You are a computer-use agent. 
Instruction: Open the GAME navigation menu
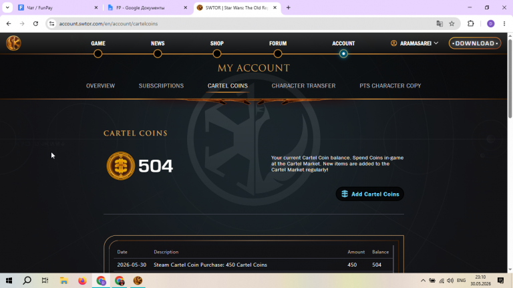click(x=98, y=43)
